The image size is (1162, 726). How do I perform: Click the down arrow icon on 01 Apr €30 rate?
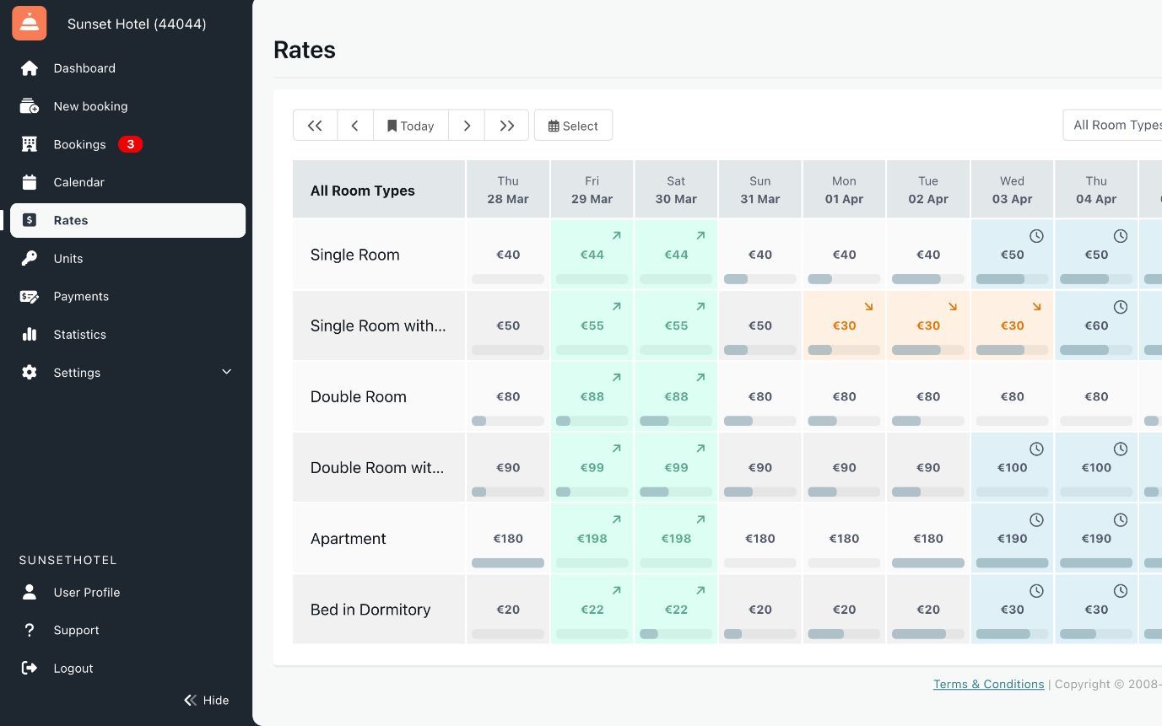[868, 307]
